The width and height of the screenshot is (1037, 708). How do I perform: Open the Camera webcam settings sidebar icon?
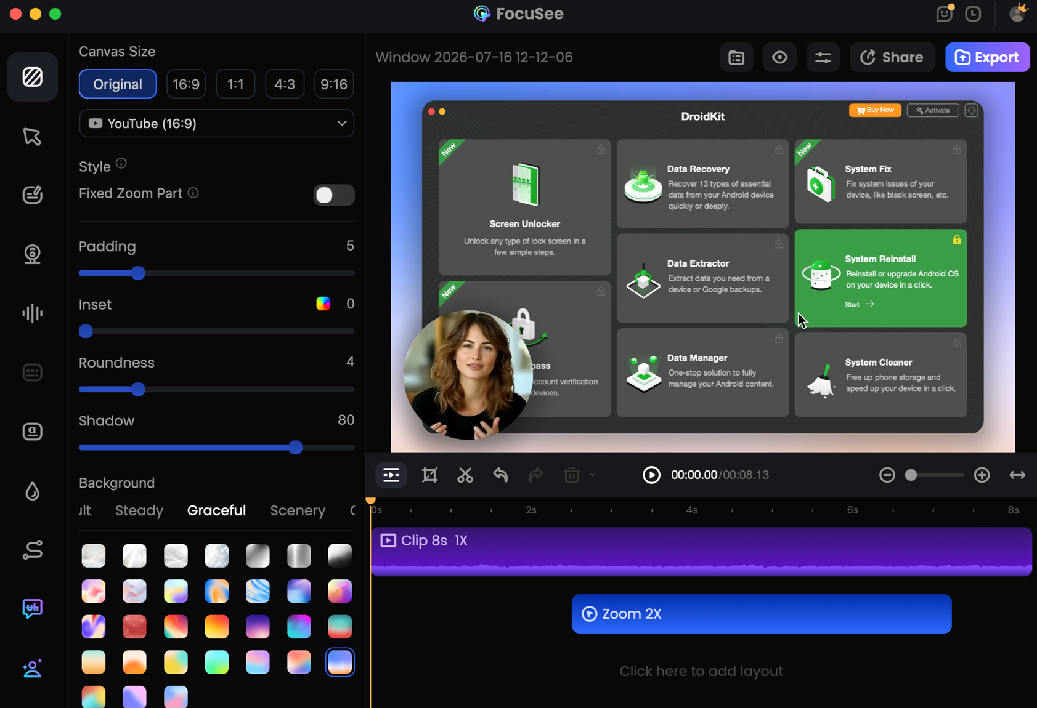(x=33, y=254)
